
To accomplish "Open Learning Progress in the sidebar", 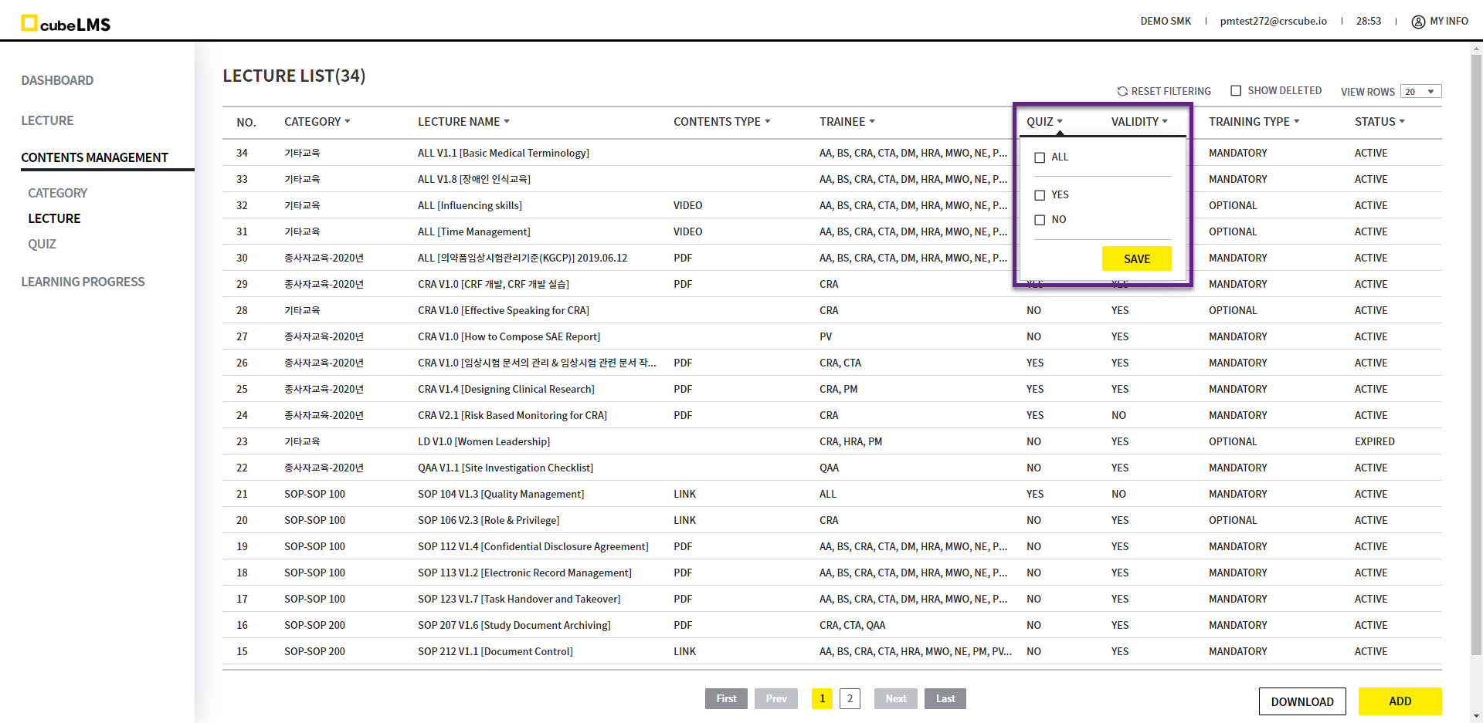I will coord(83,282).
